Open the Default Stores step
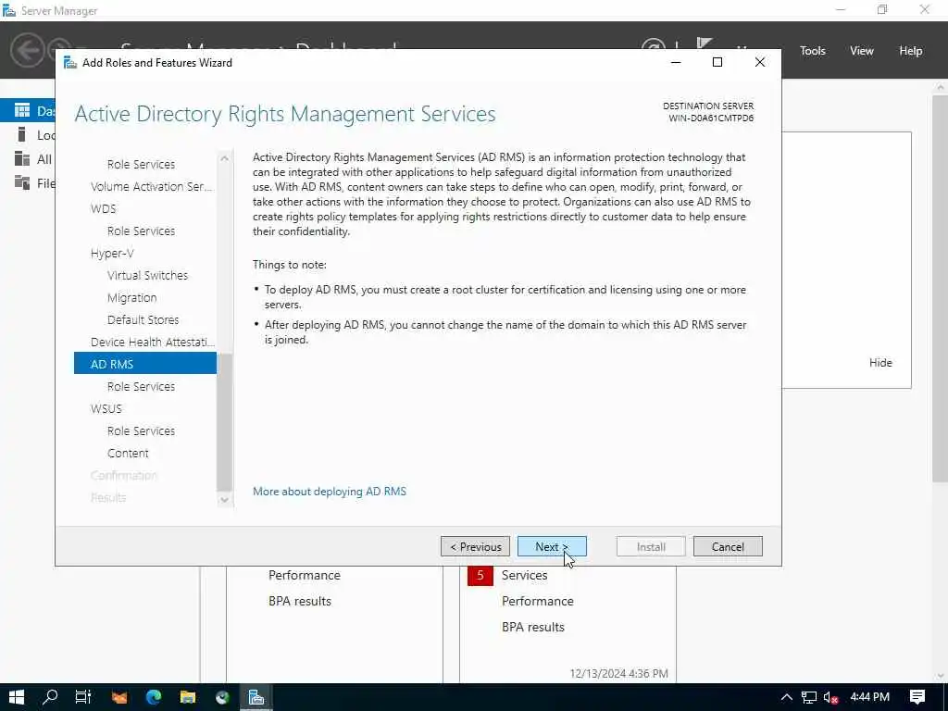Screen dimensions: 948x711 pyautogui.click(x=143, y=319)
